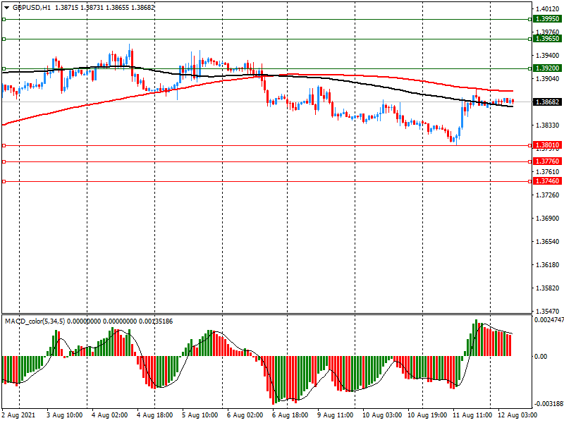Click the current price tag 1.38682
Viewport: 564px width, 423px height.
pos(547,102)
